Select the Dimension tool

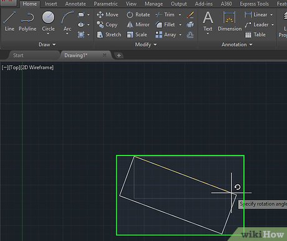(x=230, y=21)
